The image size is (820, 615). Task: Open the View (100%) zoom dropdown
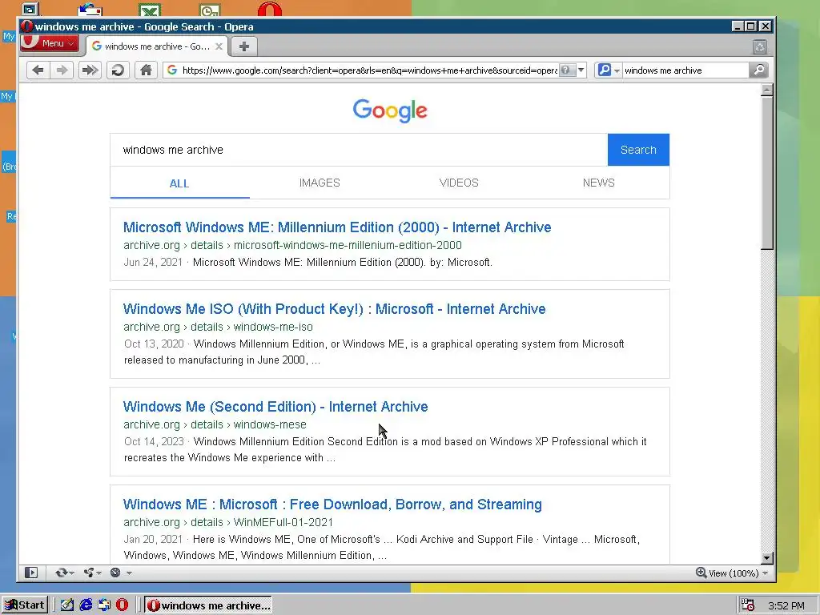click(738, 573)
